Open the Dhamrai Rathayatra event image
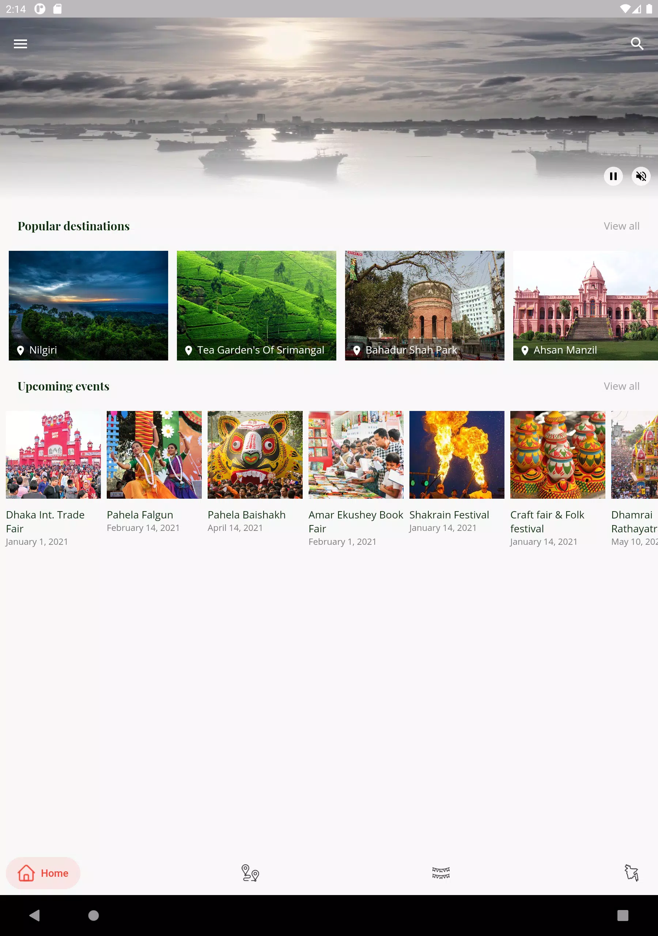This screenshot has height=936, width=658. click(x=635, y=454)
